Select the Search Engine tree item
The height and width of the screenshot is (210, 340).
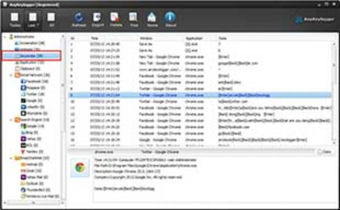[32, 120]
